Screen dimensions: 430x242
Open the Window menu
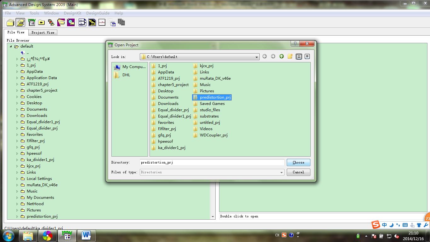tap(51, 13)
